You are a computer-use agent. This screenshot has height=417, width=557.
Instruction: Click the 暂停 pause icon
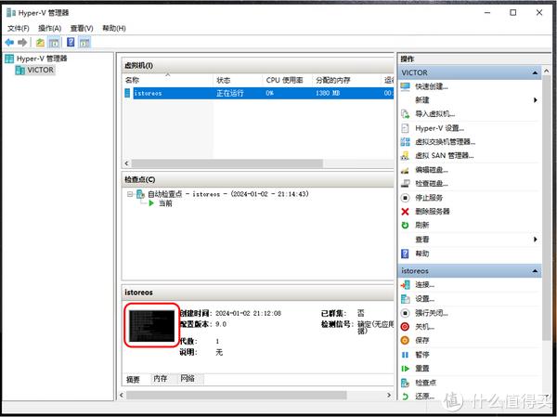pyautogui.click(x=405, y=355)
